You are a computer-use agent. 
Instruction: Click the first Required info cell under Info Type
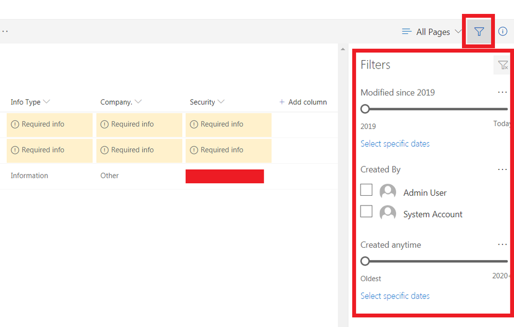49,124
